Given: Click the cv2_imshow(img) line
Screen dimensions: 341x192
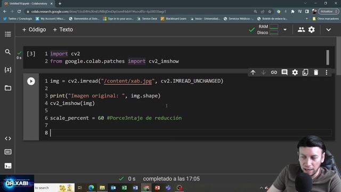Looking at the screenshot, I should 72,103.
